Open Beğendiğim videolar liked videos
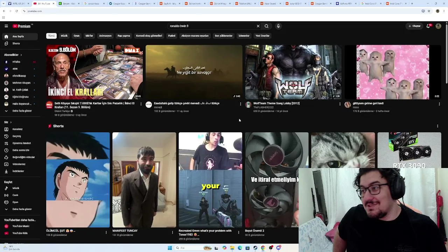The width and height of the screenshot is (448, 252). 20,157
